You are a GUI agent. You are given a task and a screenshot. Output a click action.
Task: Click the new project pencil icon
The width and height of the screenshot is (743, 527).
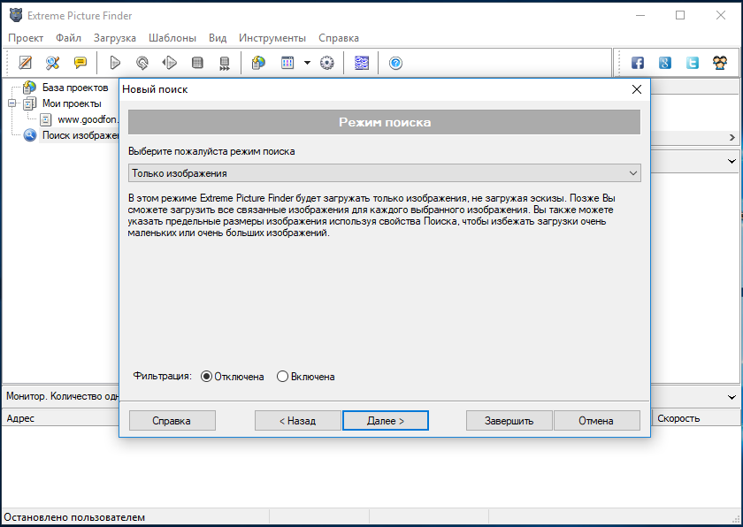click(26, 63)
